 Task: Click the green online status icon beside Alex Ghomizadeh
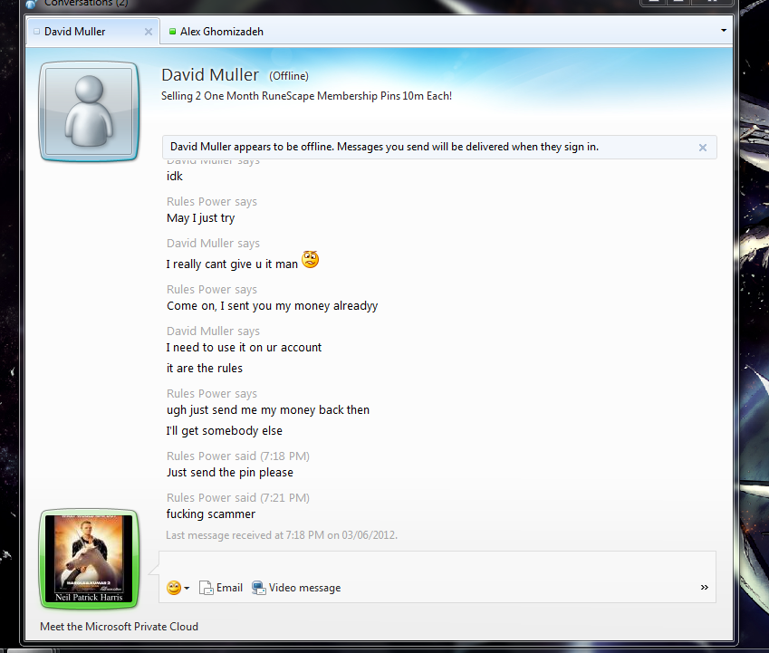coord(172,32)
